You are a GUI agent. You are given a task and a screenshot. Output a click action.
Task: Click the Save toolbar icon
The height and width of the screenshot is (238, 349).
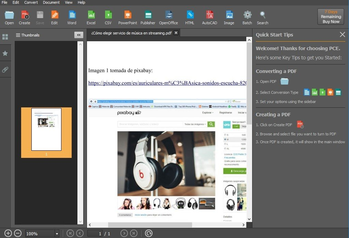point(40,18)
